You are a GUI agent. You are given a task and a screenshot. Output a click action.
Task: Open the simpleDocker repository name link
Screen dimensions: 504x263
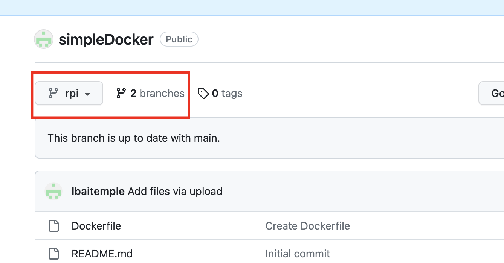pyautogui.click(x=106, y=39)
